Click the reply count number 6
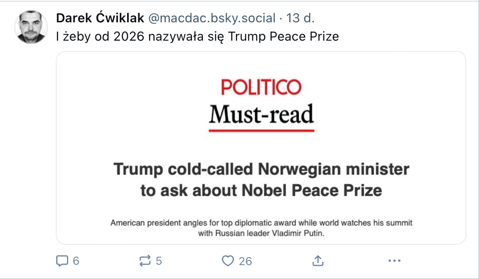The width and height of the screenshot is (479, 279). coord(76,261)
